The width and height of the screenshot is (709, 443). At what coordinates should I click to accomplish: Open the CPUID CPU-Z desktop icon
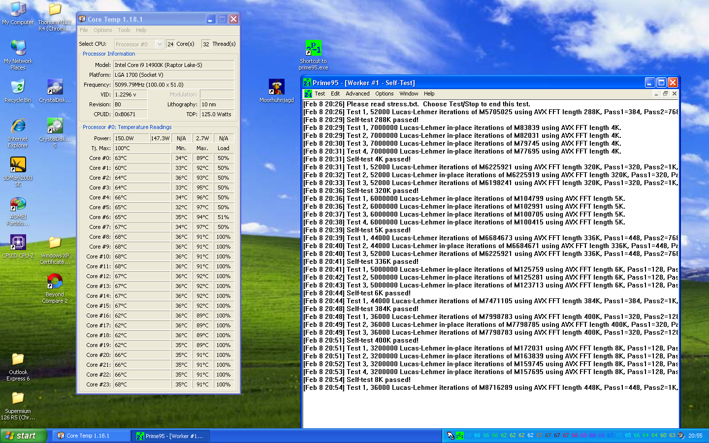pyautogui.click(x=18, y=243)
